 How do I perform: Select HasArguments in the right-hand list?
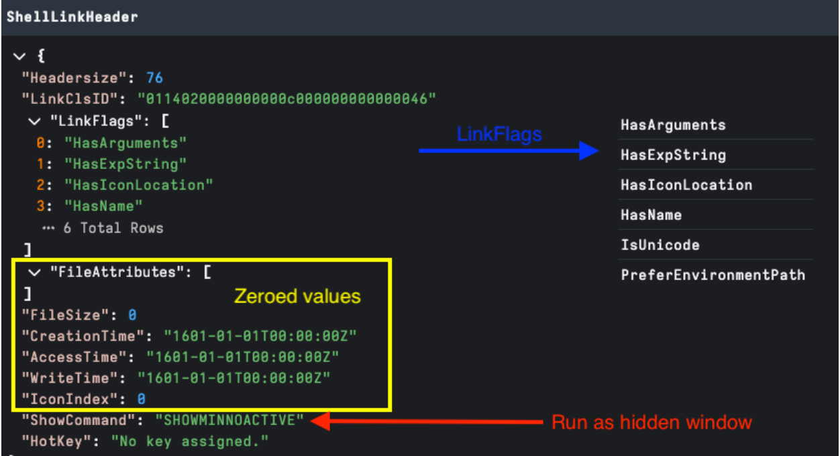coord(673,125)
